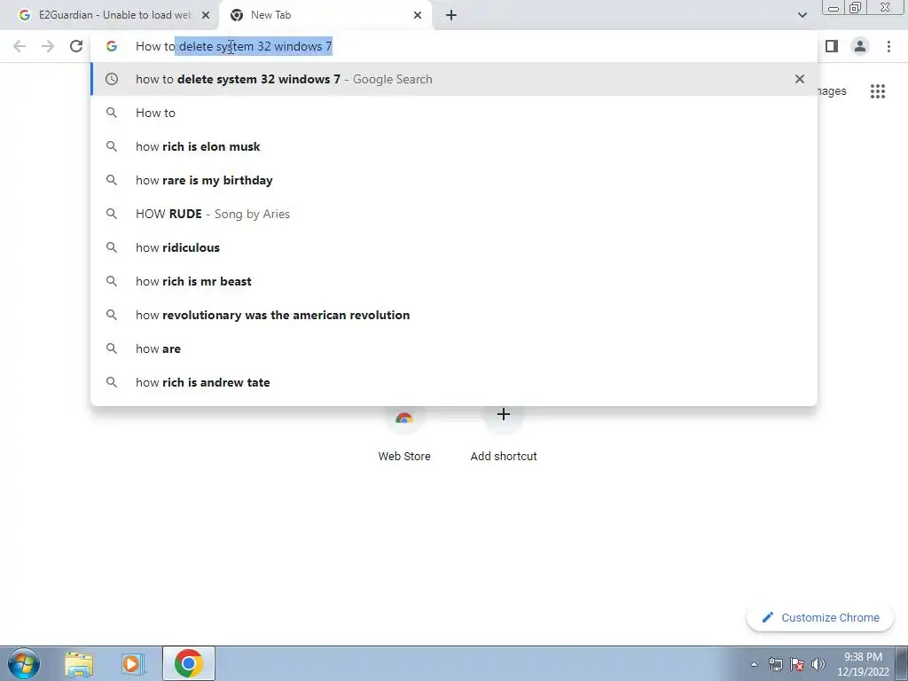Open the Chrome profile avatar
The height and width of the screenshot is (681, 908).
(860, 46)
